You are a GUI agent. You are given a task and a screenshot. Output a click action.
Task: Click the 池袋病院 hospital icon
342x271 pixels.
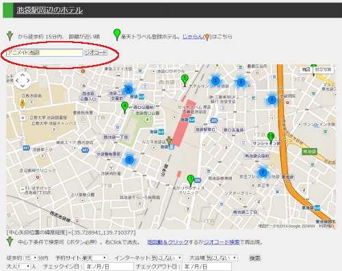pyautogui.click(x=288, y=103)
